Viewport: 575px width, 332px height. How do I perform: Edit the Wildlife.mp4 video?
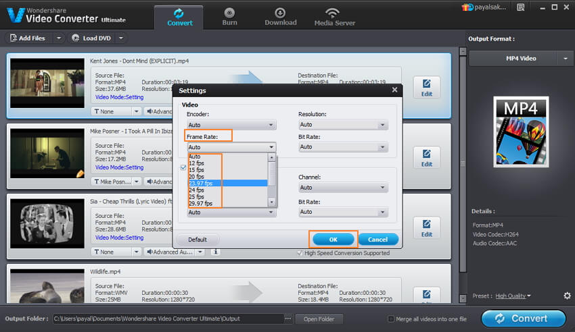coord(426,295)
